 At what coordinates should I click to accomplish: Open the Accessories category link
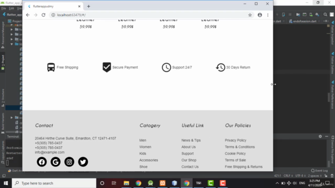149,160
